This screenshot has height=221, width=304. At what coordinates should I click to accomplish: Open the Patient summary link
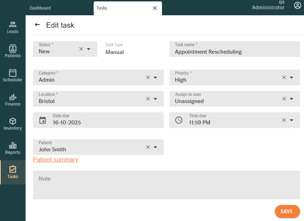[55, 160]
